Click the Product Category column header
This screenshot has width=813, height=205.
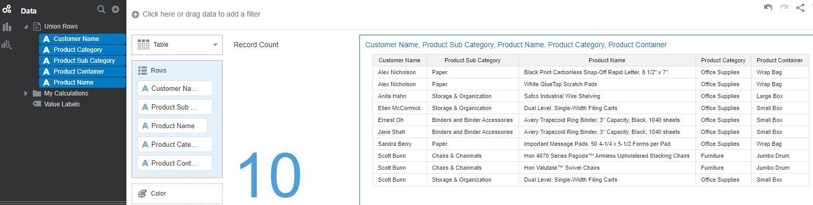pyautogui.click(x=723, y=60)
